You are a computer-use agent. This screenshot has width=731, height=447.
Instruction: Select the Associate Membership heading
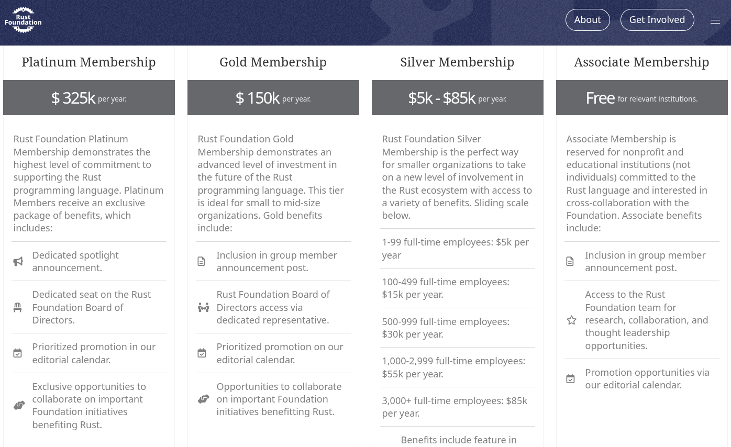641,62
